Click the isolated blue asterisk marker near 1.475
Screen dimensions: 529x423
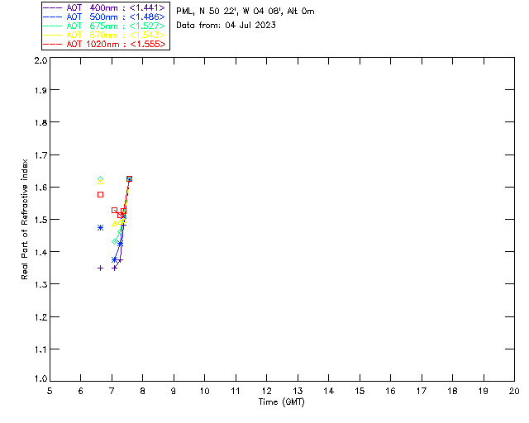point(100,228)
